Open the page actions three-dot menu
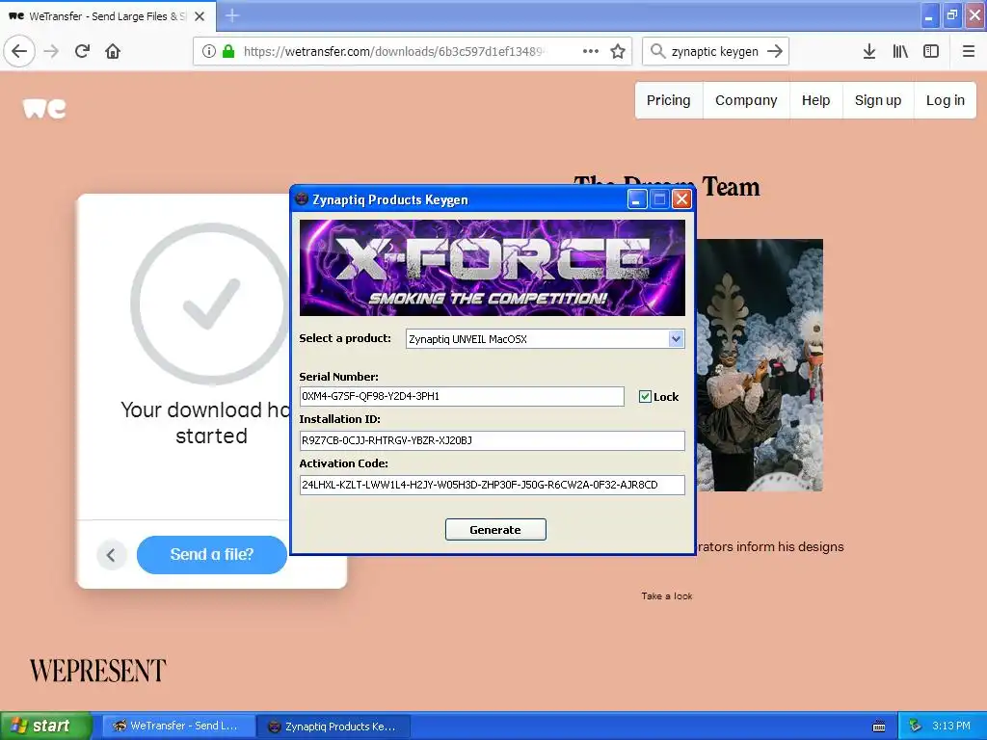 pos(591,51)
